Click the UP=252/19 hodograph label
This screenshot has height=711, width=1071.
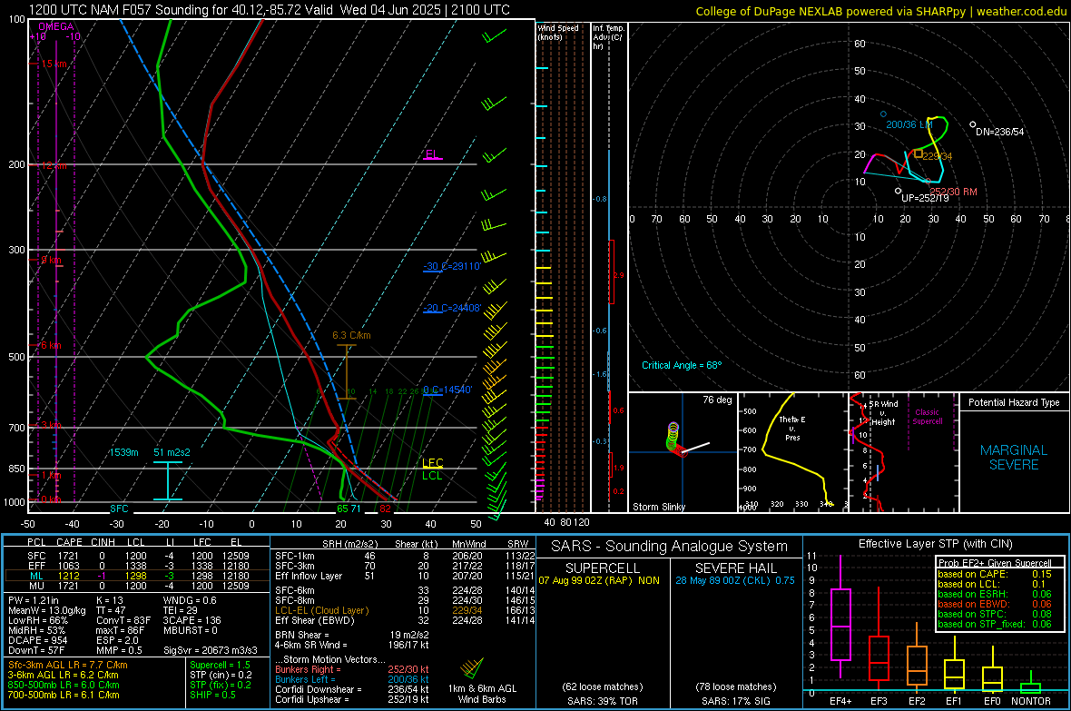click(926, 198)
